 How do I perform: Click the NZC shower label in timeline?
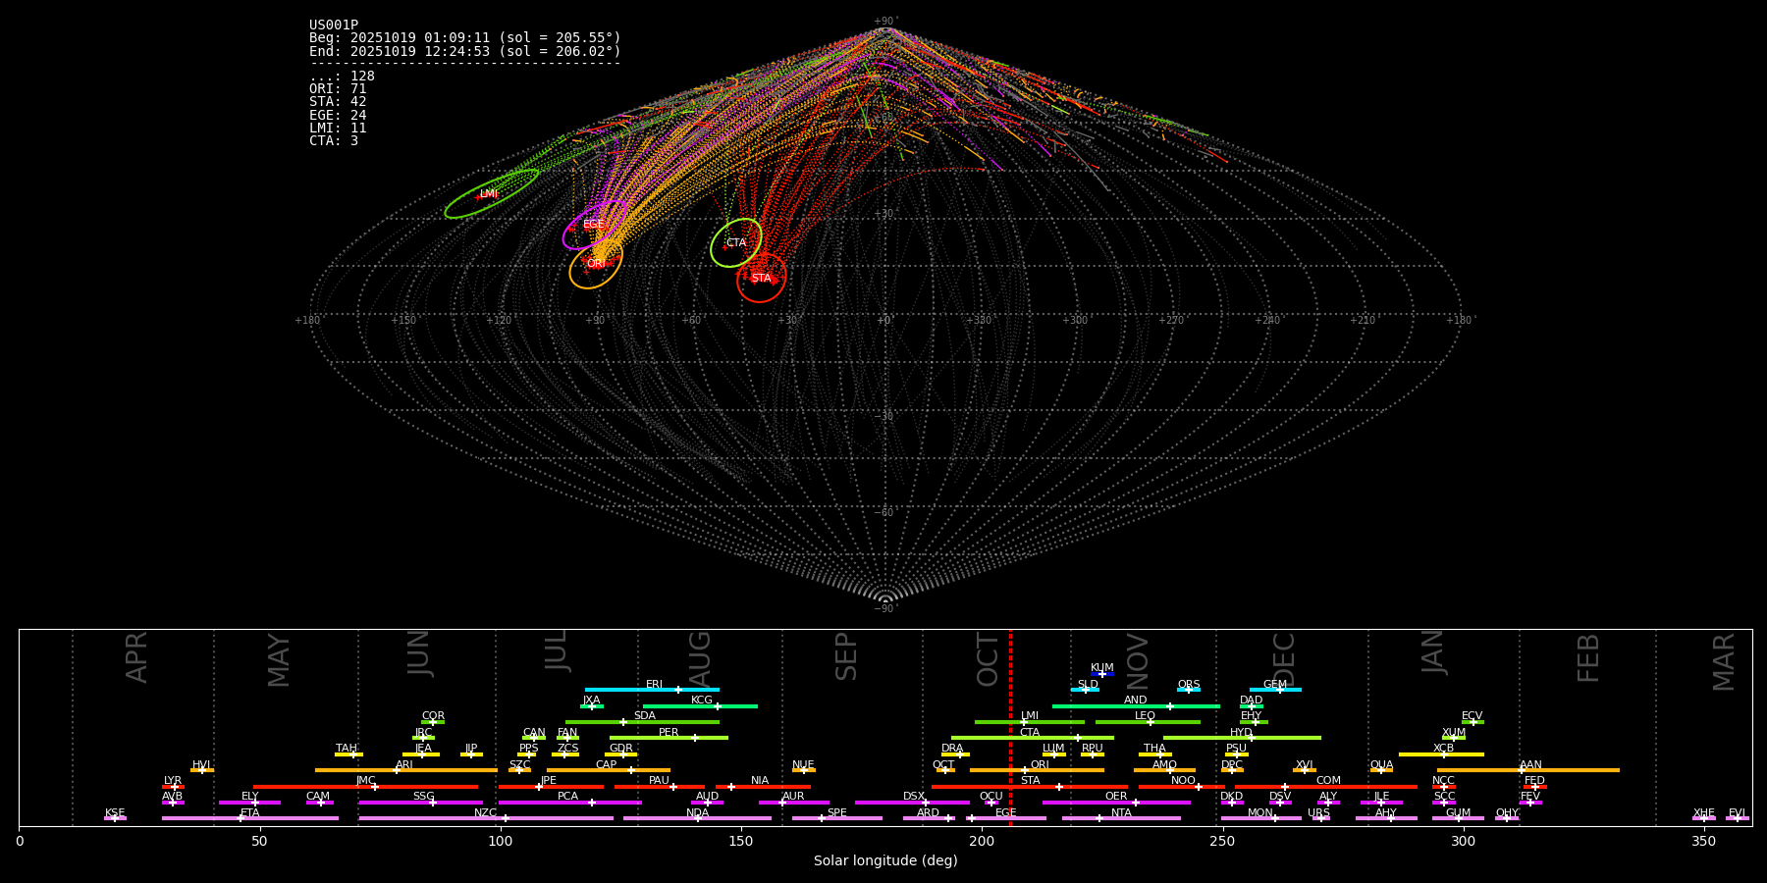coord(485,812)
